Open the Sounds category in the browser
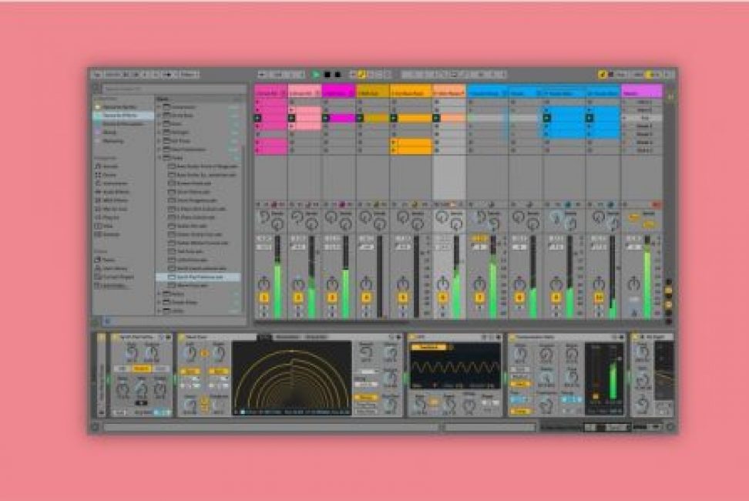The image size is (749, 501). pos(110,166)
